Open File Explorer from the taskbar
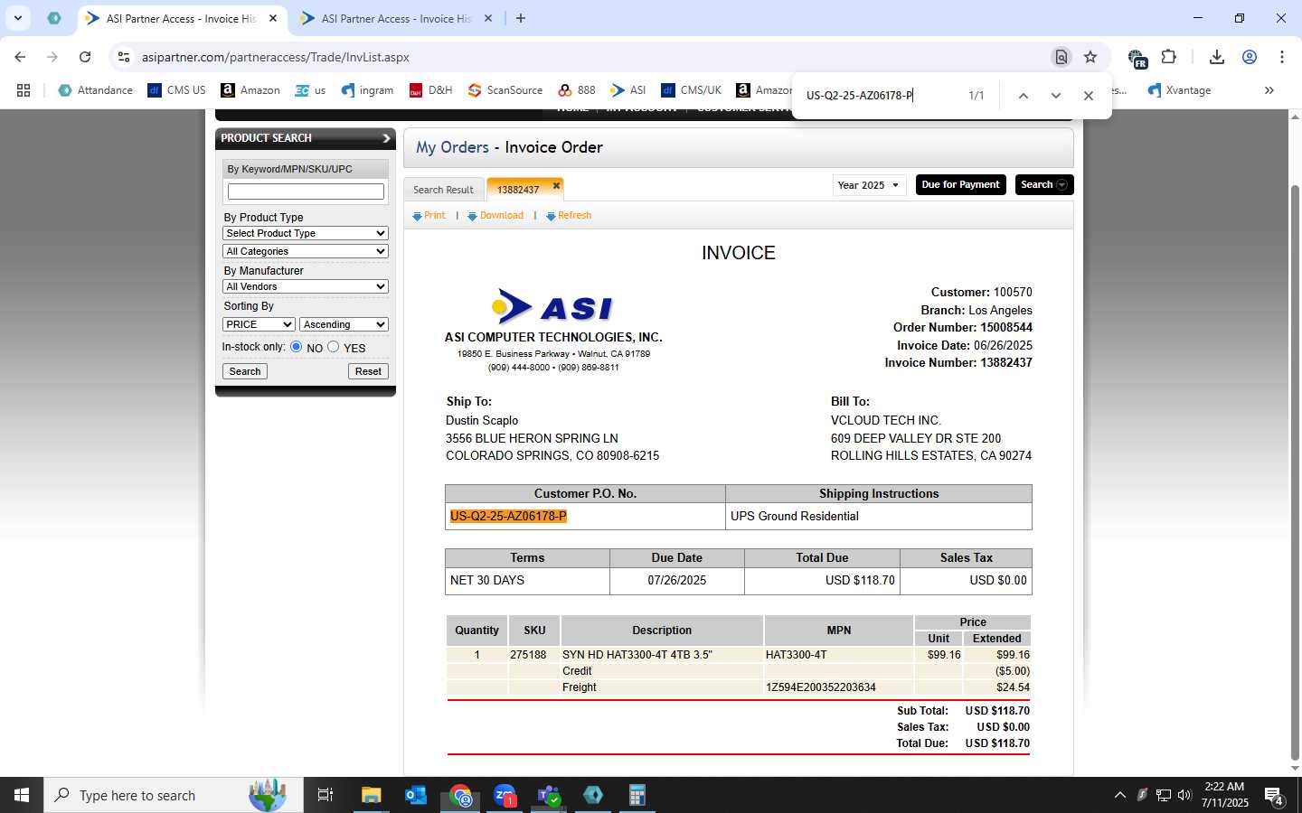1302x813 pixels. 372,795
